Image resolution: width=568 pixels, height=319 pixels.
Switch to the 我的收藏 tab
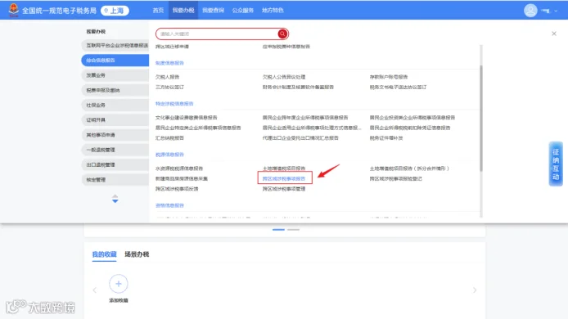click(104, 254)
